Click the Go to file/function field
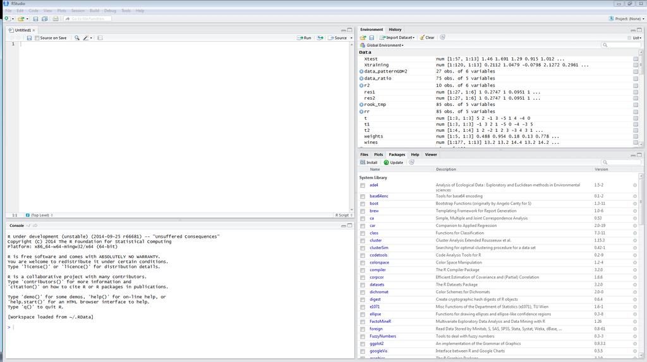647x362 pixels. [87, 18]
